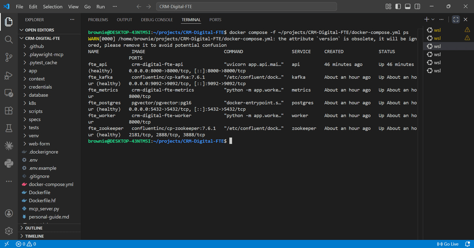474x248 pixels.
Task: Open the Search view in the Activity Bar
Action: point(9,40)
